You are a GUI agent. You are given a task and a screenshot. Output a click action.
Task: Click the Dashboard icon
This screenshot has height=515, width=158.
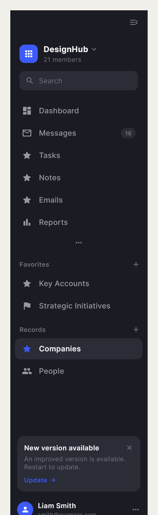27,111
